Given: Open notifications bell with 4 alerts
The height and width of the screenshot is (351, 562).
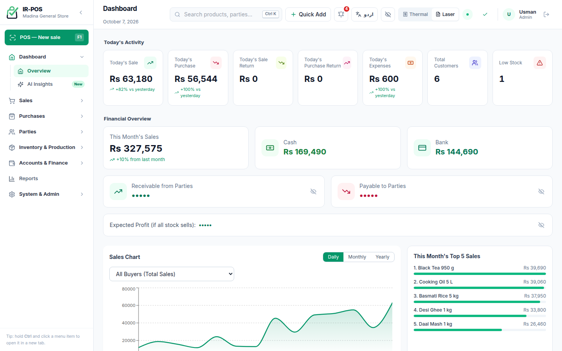Looking at the screenshot, I should pos(341,14).
